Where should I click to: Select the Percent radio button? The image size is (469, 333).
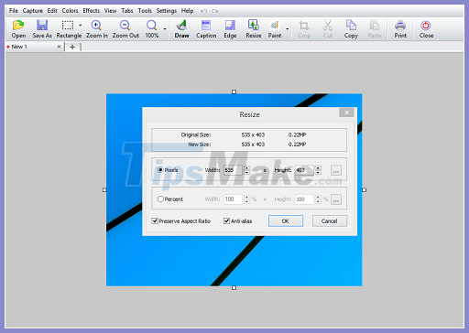[x=160, y=199]
